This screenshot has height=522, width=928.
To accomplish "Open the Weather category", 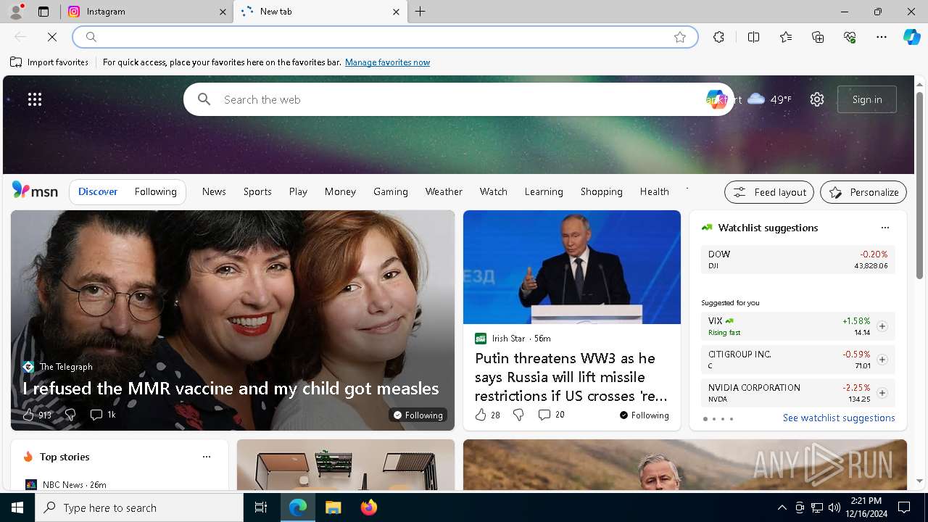I will [444, 191].
